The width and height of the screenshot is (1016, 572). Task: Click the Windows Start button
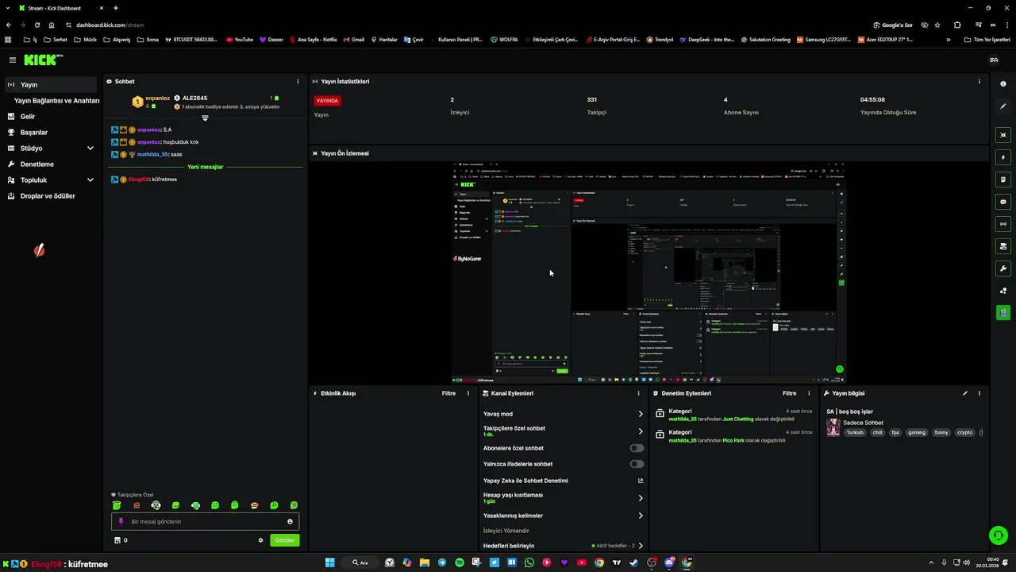[x=329, y=562]
